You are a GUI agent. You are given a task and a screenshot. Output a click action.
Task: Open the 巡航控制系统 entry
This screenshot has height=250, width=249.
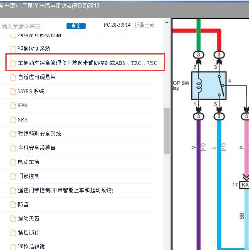(34, 49)
